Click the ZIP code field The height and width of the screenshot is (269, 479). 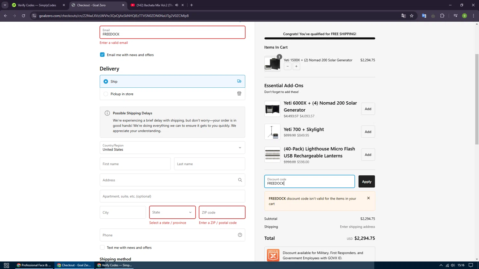(222, 212)
